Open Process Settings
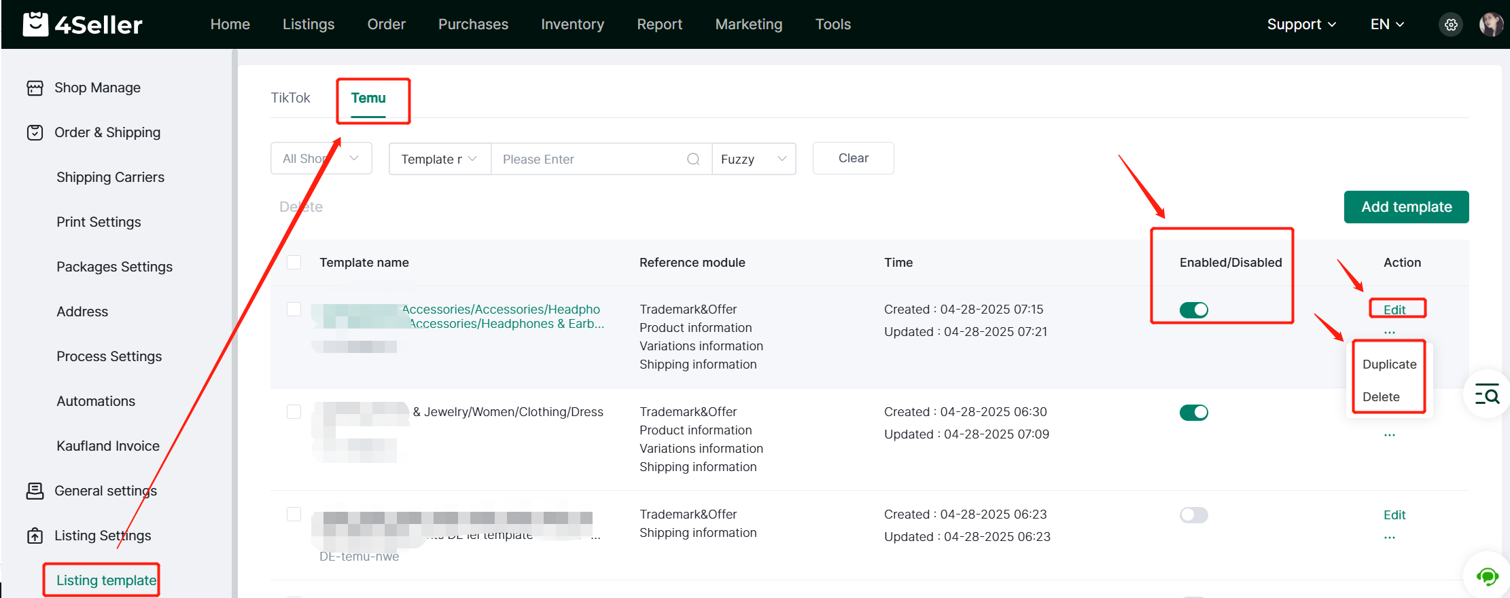This screenshot has height=598, width=1510. (109, 356)
